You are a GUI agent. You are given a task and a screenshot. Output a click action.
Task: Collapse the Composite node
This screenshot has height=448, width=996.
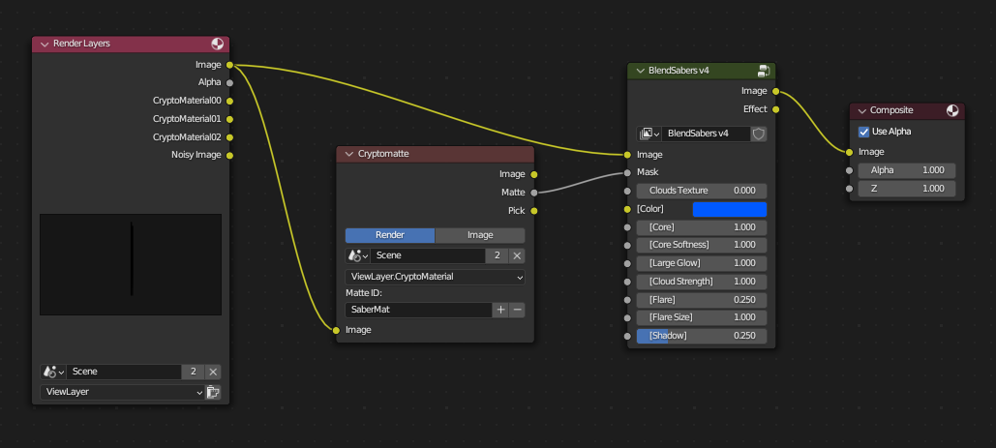point(862,110)
